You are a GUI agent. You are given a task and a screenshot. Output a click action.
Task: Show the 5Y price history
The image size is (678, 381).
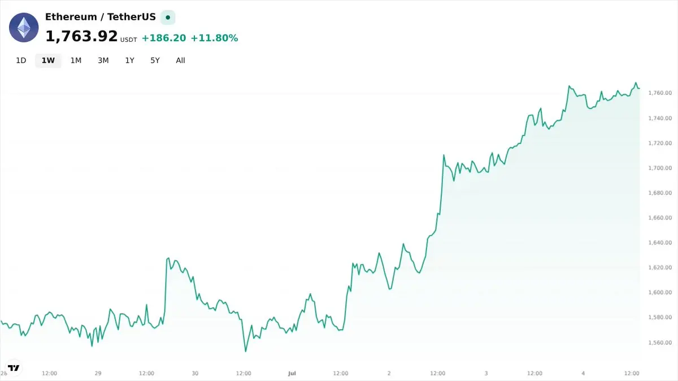155,60
